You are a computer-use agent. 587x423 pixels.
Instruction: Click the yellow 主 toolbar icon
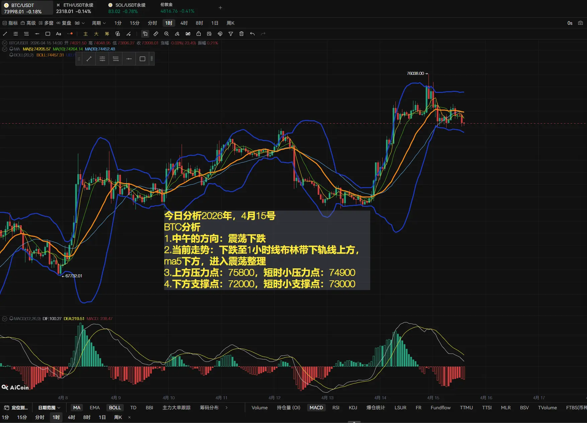point(86,34)
